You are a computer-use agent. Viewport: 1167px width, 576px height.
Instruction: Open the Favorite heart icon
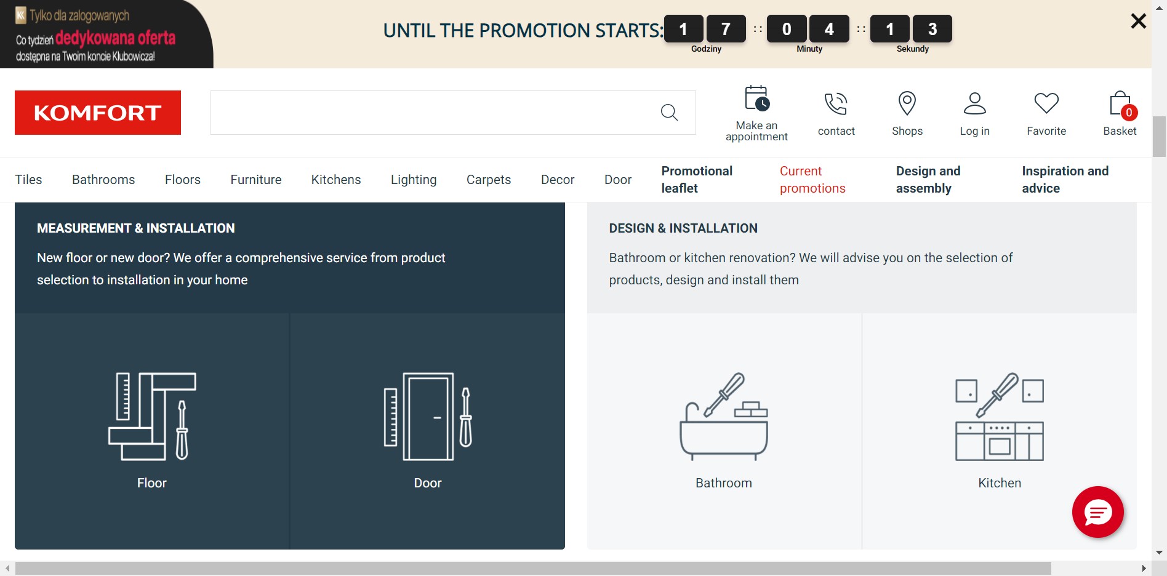[x=1046, y=103]
